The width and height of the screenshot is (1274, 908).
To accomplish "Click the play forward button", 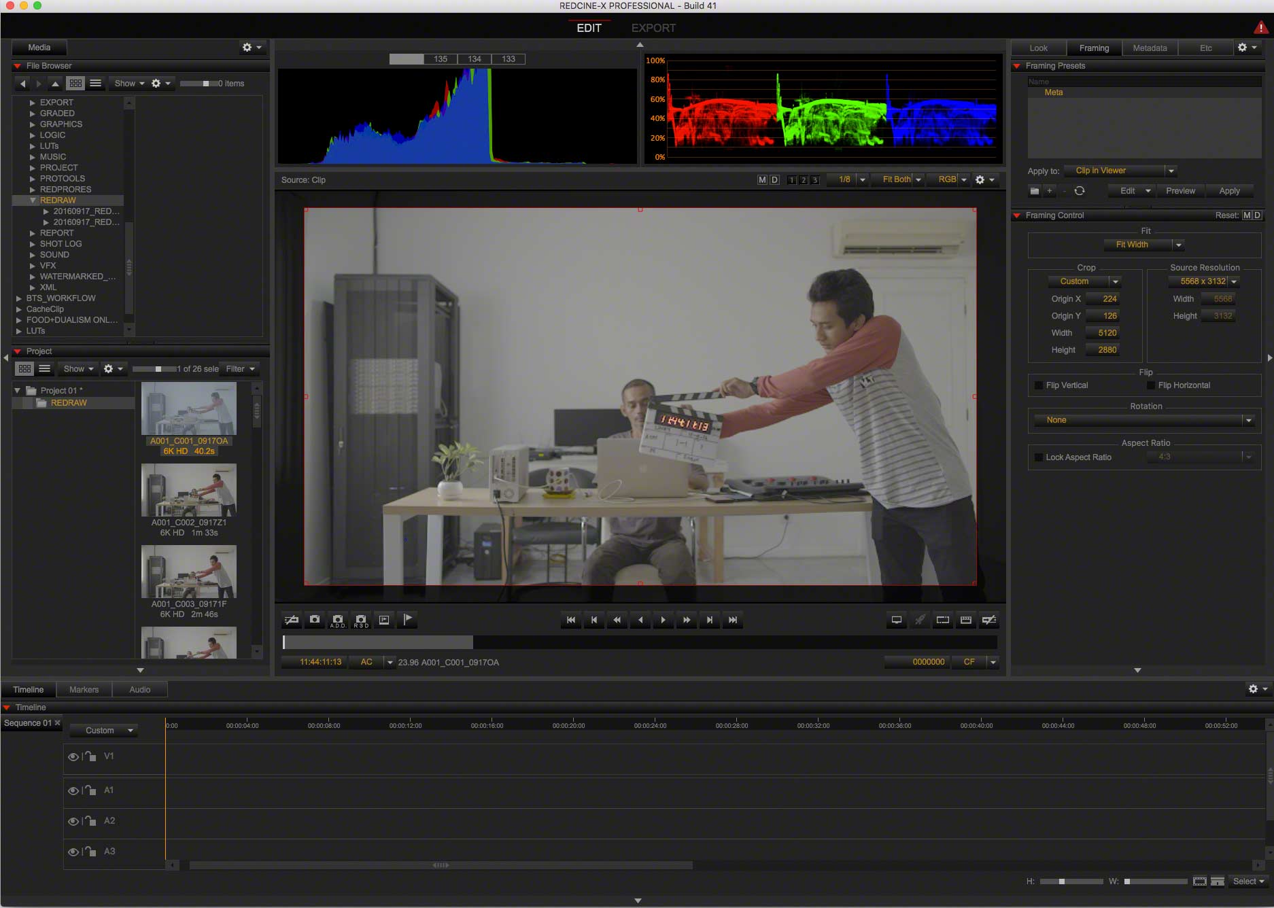I will (663, 620).
